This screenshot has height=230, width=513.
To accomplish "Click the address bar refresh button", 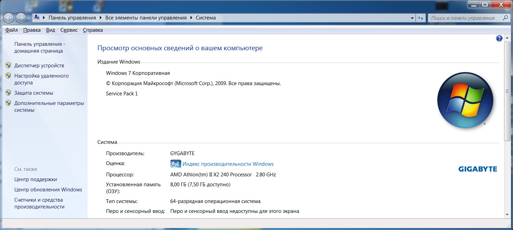I will tap(421, 18).
